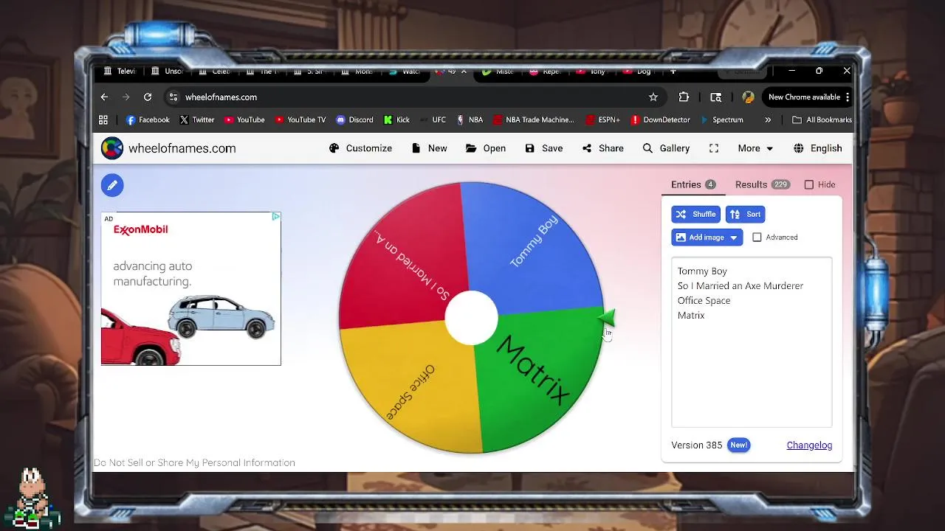
Task: Open the NBA Trade Machine bookmark
Action: coord(534,119)
